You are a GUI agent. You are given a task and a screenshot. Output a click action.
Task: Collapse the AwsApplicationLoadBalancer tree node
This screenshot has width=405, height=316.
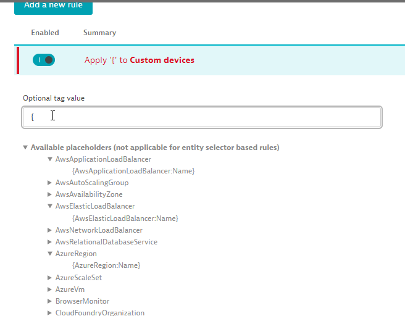pyautogui.click(x=50, y=159)
